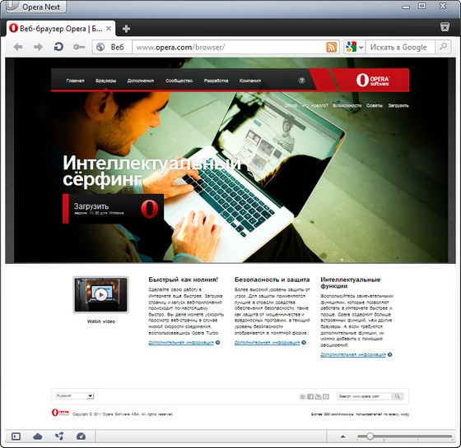Open the Возможности link in sub-navigation
Image resolution: width=461 pixels, height=448 pixels.
coord(347,105)
